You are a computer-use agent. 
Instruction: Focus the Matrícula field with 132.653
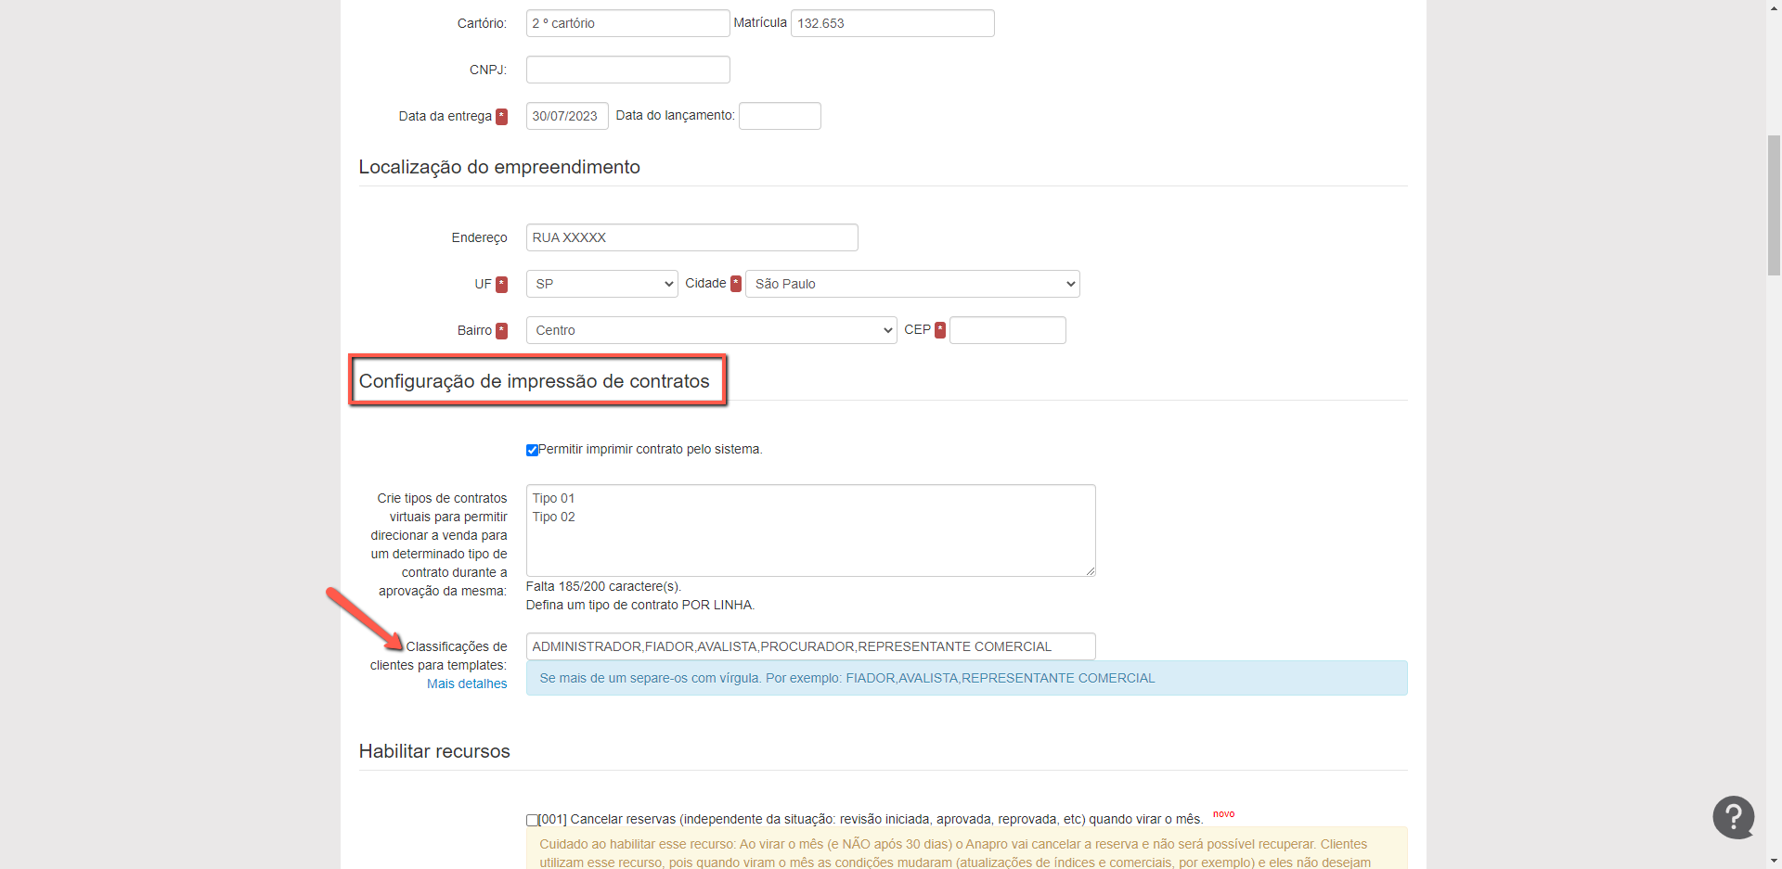pyautogui.click(x=891, y=23)
